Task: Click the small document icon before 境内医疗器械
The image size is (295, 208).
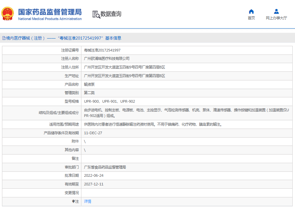Action: click(x=4, y=38)
